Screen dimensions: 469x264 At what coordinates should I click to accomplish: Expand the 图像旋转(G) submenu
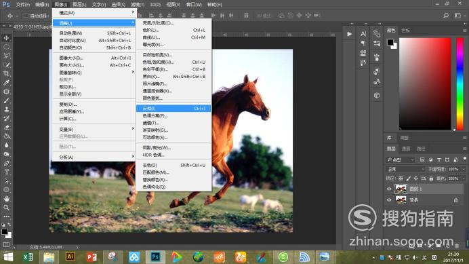[x=94, y=73]
